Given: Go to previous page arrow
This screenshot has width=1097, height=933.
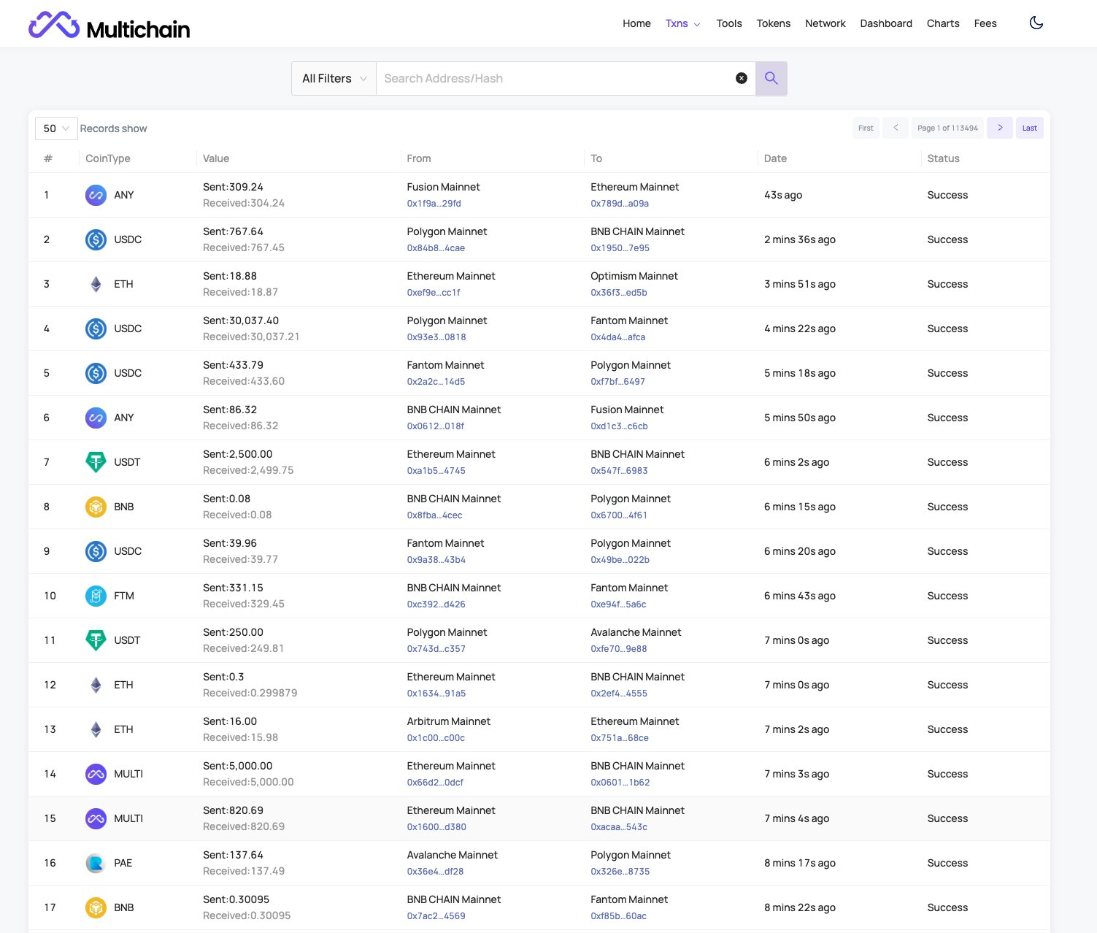Looking at the screenshot, I should (896, 128).
